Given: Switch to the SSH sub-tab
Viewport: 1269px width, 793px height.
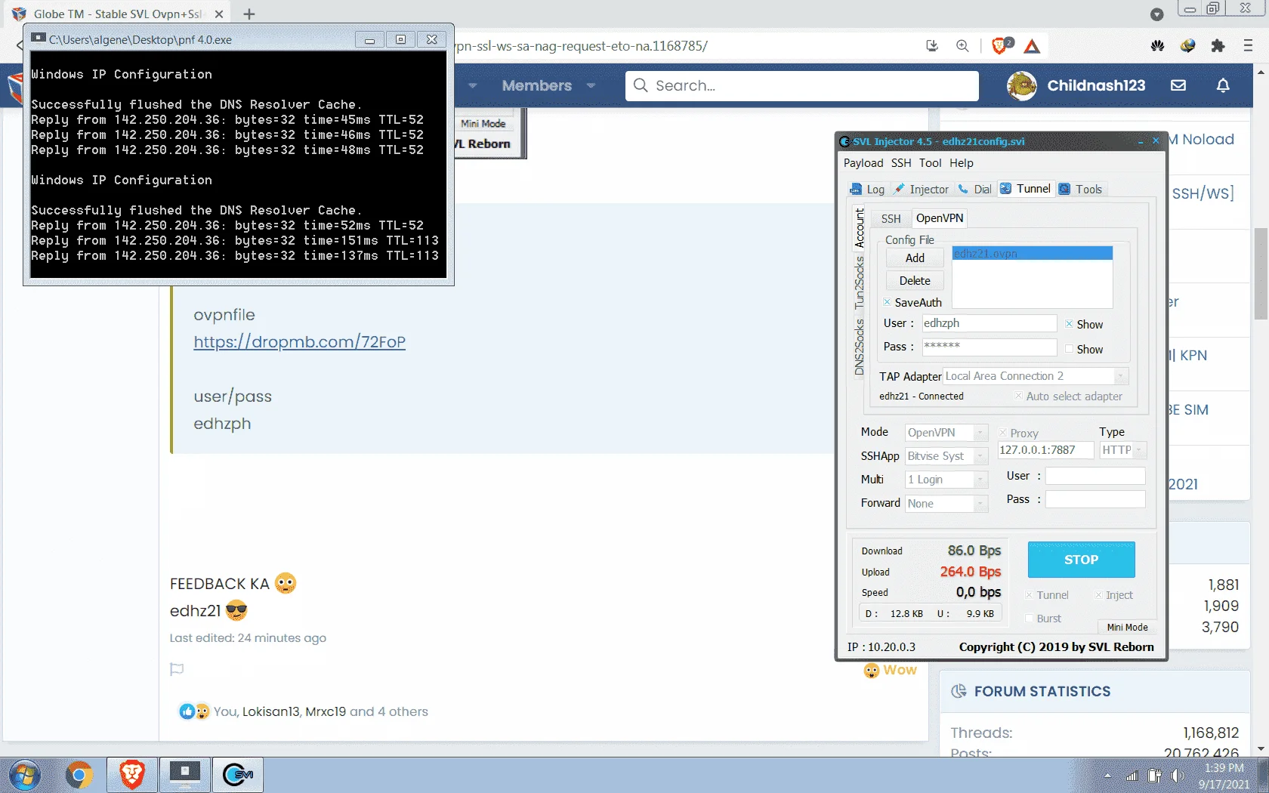Looking at the screenshot, I should click(891, 219).
